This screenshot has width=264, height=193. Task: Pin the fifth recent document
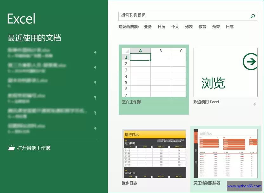(95, 113)
